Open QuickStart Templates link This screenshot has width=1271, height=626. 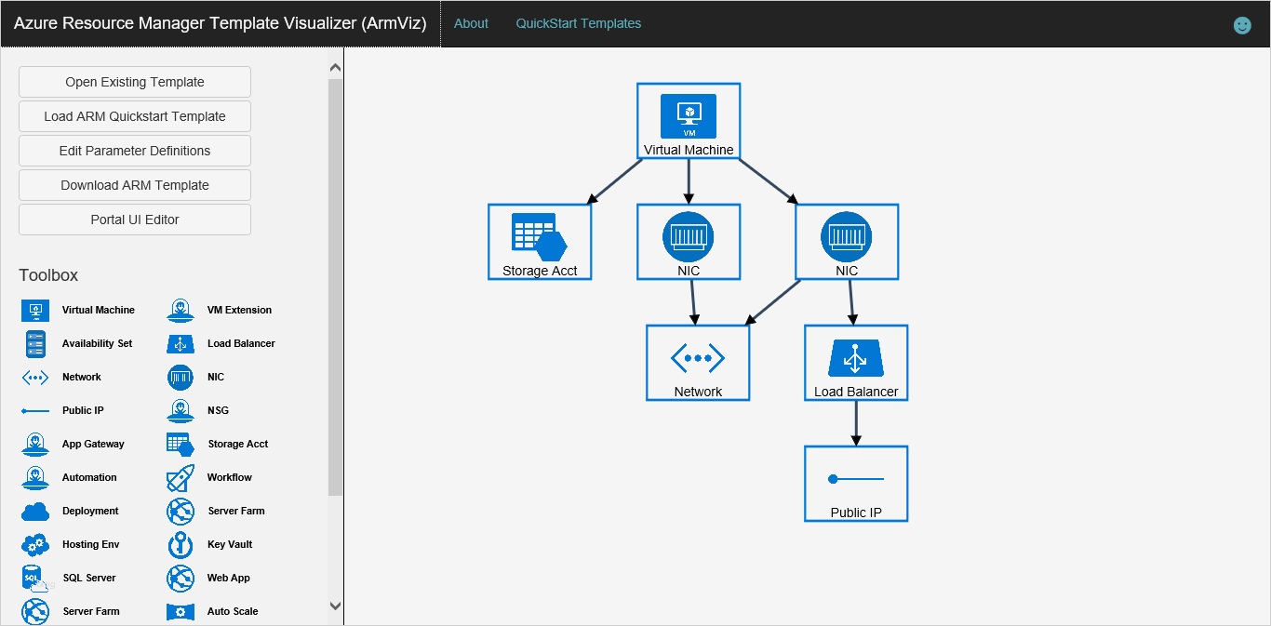579,23
